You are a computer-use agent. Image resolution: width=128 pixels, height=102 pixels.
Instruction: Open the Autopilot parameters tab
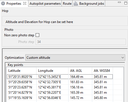click(x=45, y=4)
